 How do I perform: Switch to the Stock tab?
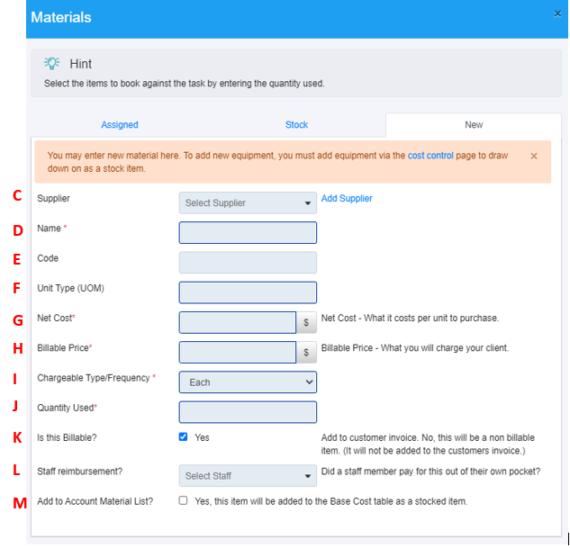(296, 125)
